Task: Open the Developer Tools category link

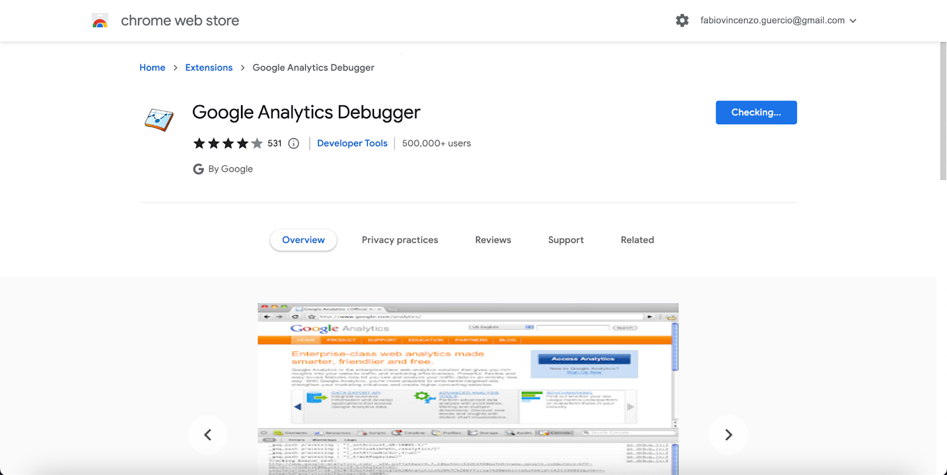Action: pyautogui.click(x=352, y=143)
